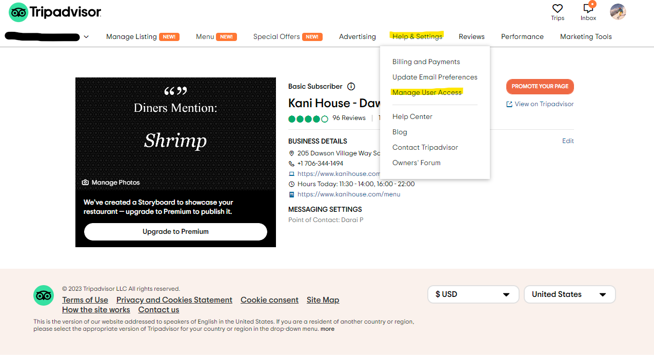
Task: Click info icon beside Basic Subscriber
Action: tap(351, 87)
